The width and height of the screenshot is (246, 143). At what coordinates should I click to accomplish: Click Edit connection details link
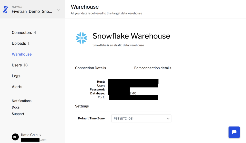[153, 68]
